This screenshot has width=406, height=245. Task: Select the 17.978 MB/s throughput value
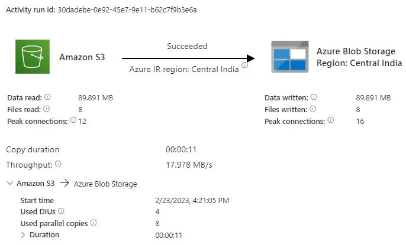189,165
